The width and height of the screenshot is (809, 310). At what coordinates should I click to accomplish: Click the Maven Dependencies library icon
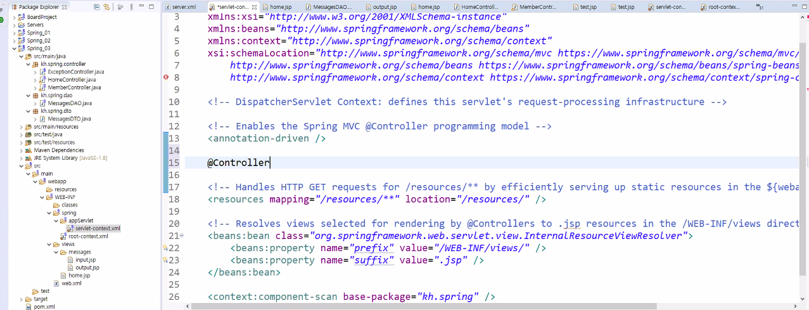(x=29, y=150)
